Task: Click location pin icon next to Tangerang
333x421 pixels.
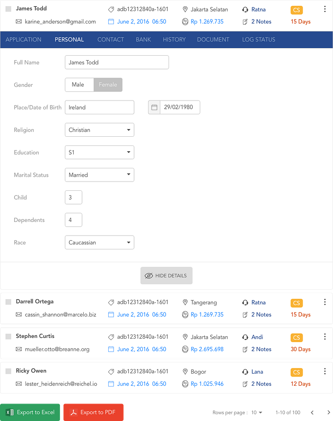Action: tap(185, 302)
